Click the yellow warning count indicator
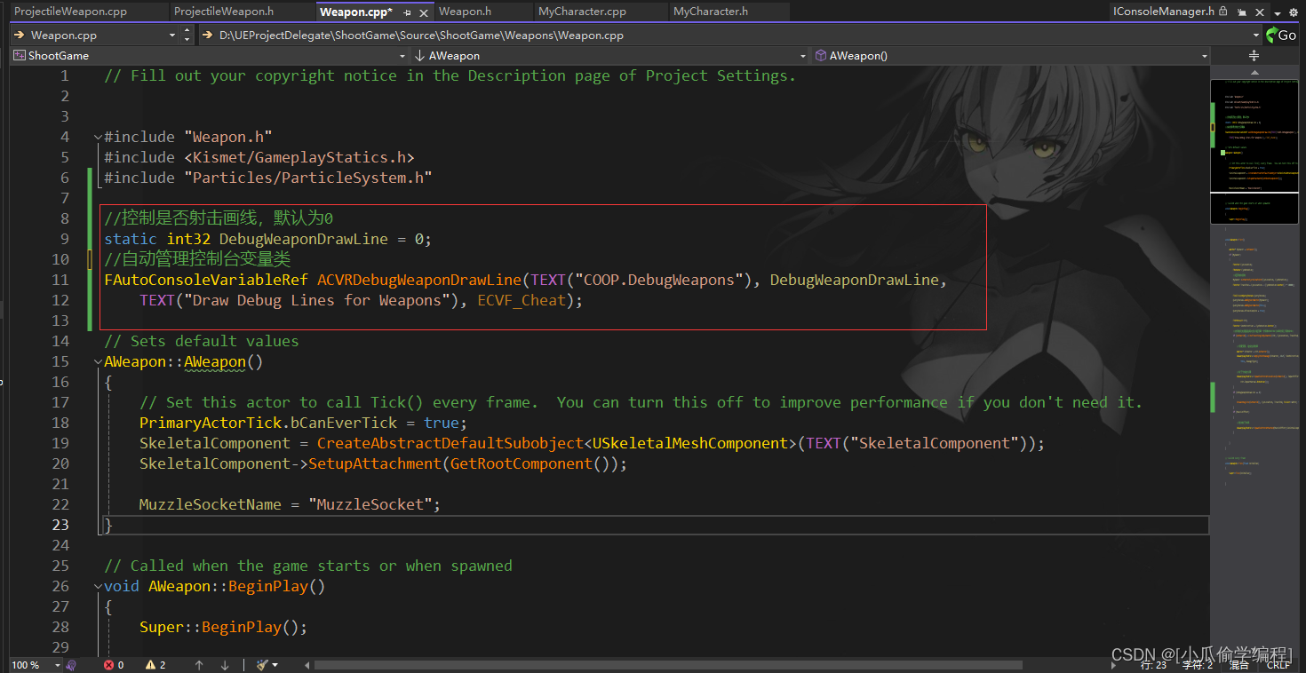 155,664
